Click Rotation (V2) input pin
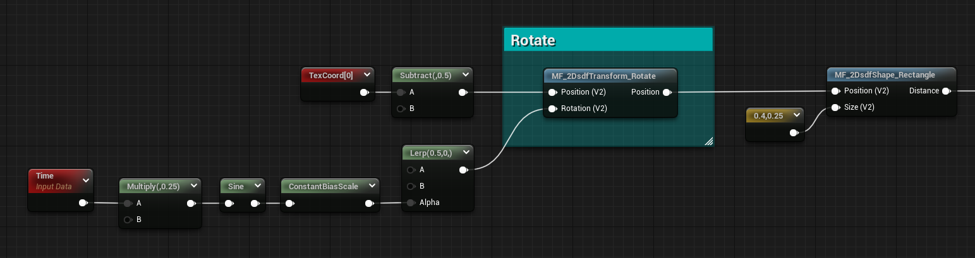 coord(552,108)
